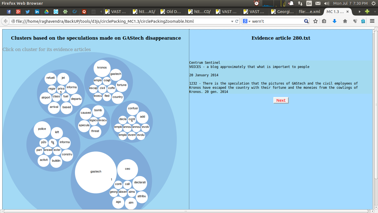The width and height of the screenshot is (378, 213).
Task: Select the 'police' word circle
Action: coord(42,130)
